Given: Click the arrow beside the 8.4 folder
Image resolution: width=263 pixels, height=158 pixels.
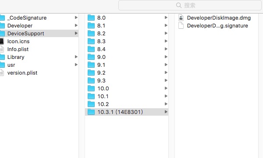Looking at the screenshot, I should pyautogui.click(x=166, y=49).
